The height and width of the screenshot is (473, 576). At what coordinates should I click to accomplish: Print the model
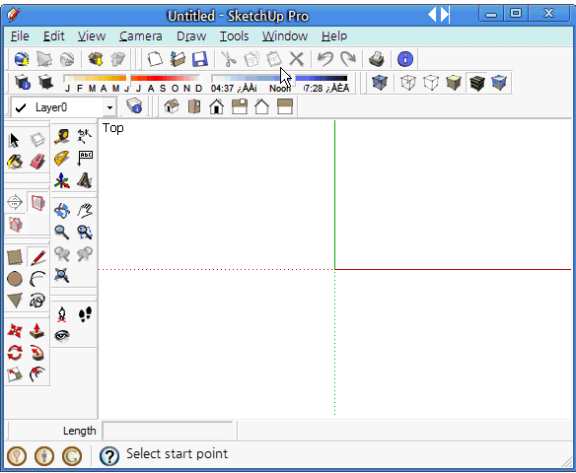pos(377,59)
